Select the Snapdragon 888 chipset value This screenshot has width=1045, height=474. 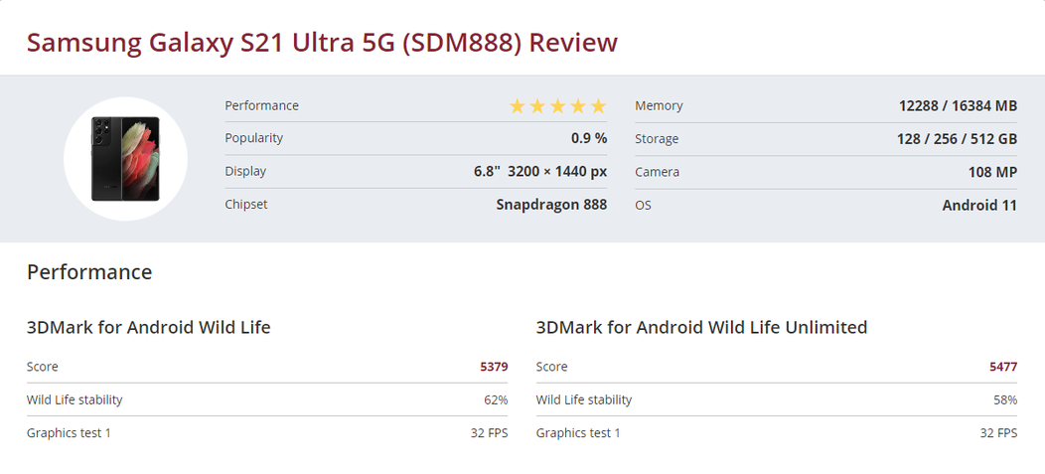tap(551, 205)
